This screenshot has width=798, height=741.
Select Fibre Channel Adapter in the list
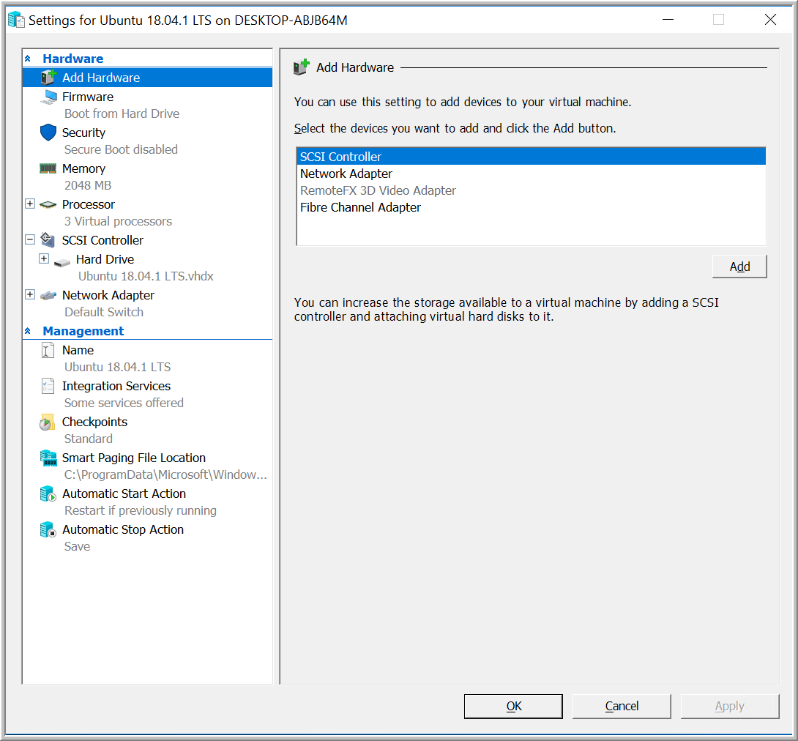click(531, 207)
